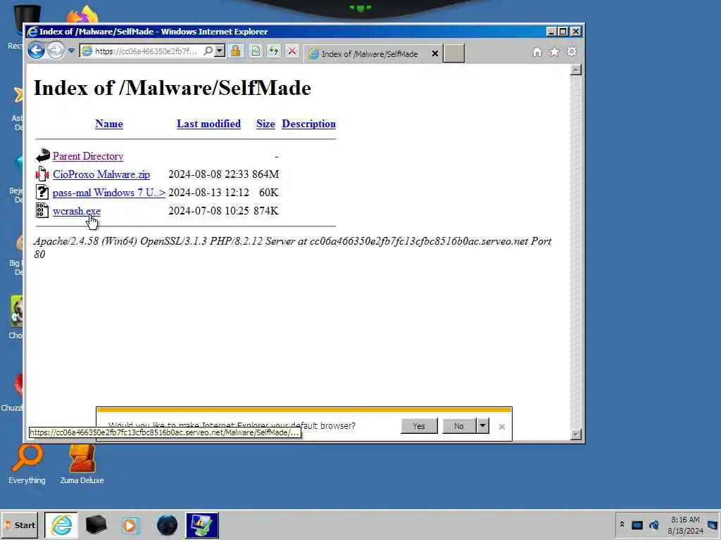Click the browser Forward arrow button
This screenshot has height=540, width=721.
tap(56, 51)
